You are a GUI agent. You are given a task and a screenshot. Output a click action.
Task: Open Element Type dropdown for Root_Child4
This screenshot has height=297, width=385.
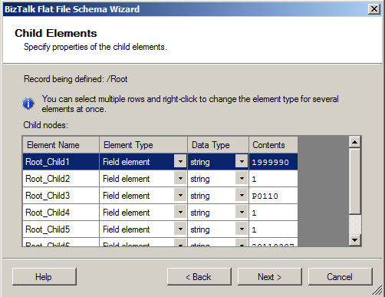180,213
